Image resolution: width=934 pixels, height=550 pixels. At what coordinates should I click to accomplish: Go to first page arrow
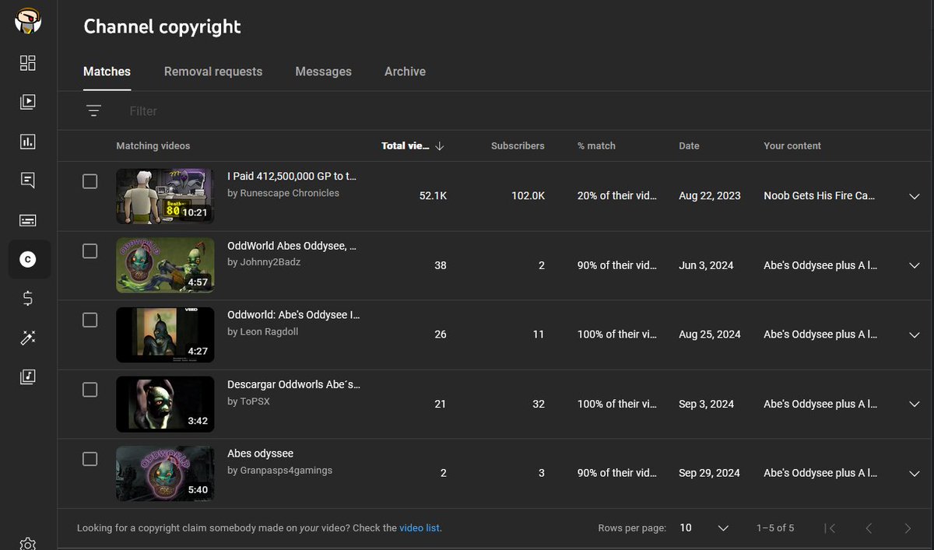click(x=830, y=528)
